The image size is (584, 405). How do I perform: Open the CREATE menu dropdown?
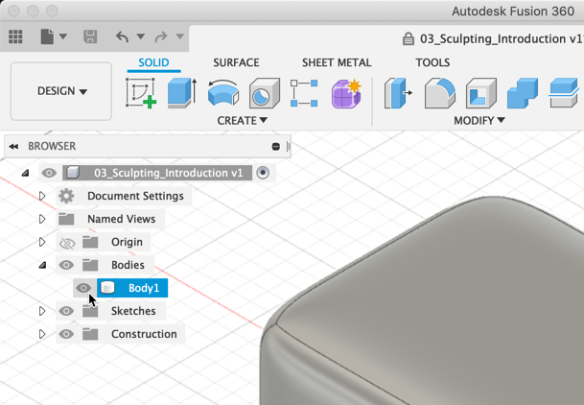point(242,121)
